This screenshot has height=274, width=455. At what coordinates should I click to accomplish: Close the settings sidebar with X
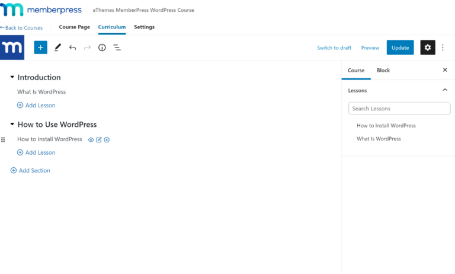click(x=445, y=70)
